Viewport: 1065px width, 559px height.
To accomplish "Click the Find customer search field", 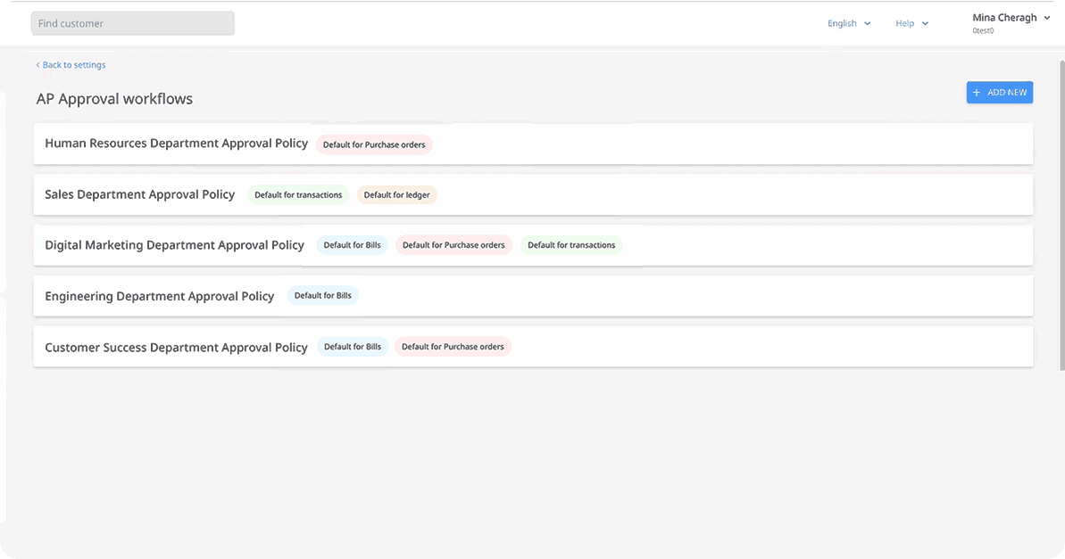I will (132, 23).
